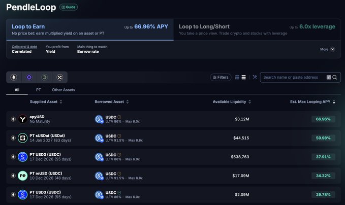Screen dimensions: 345x205
Task: Click the $17.09M liquidity value
Action: coord(241,176)
